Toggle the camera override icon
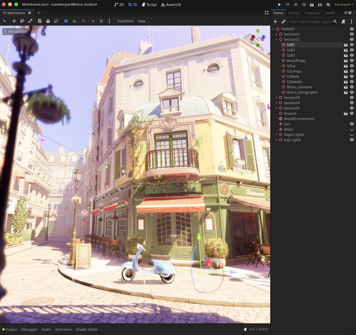Viewport: 356px width, 335px height. pos(83,21)
